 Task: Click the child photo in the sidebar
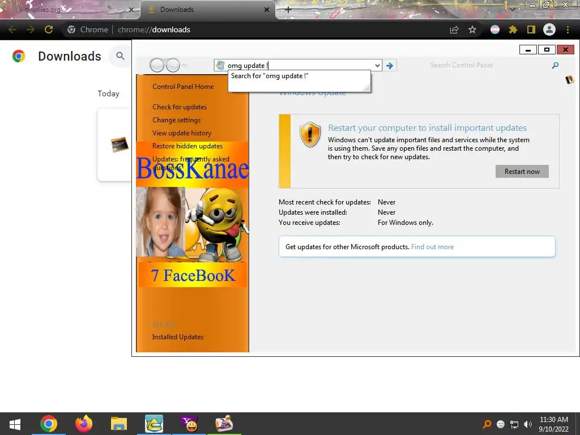point(160,222)
